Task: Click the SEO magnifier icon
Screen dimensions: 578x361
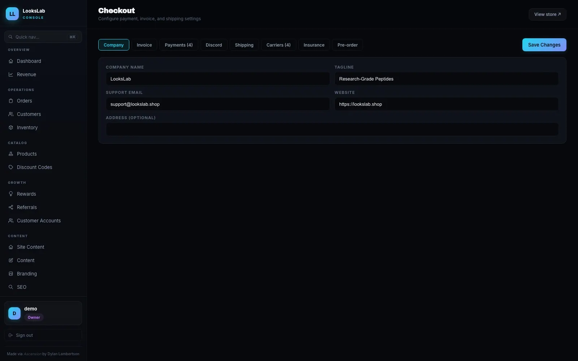Action: coord(11,287)
